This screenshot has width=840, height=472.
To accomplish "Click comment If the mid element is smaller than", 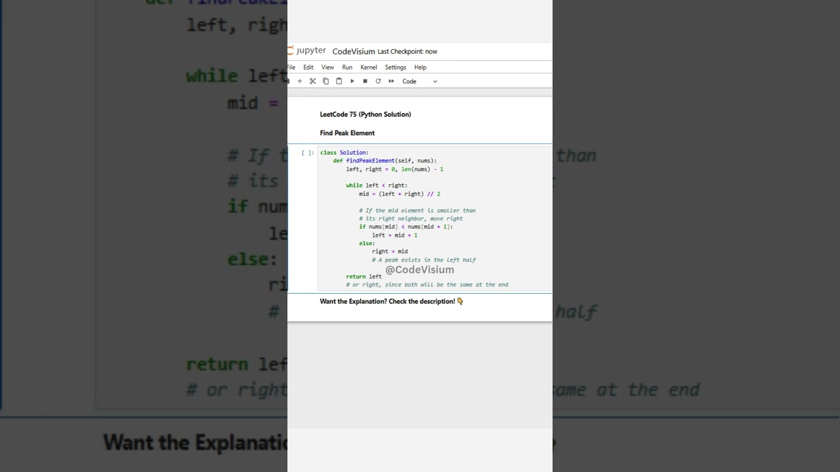I will tap(417, 210).
